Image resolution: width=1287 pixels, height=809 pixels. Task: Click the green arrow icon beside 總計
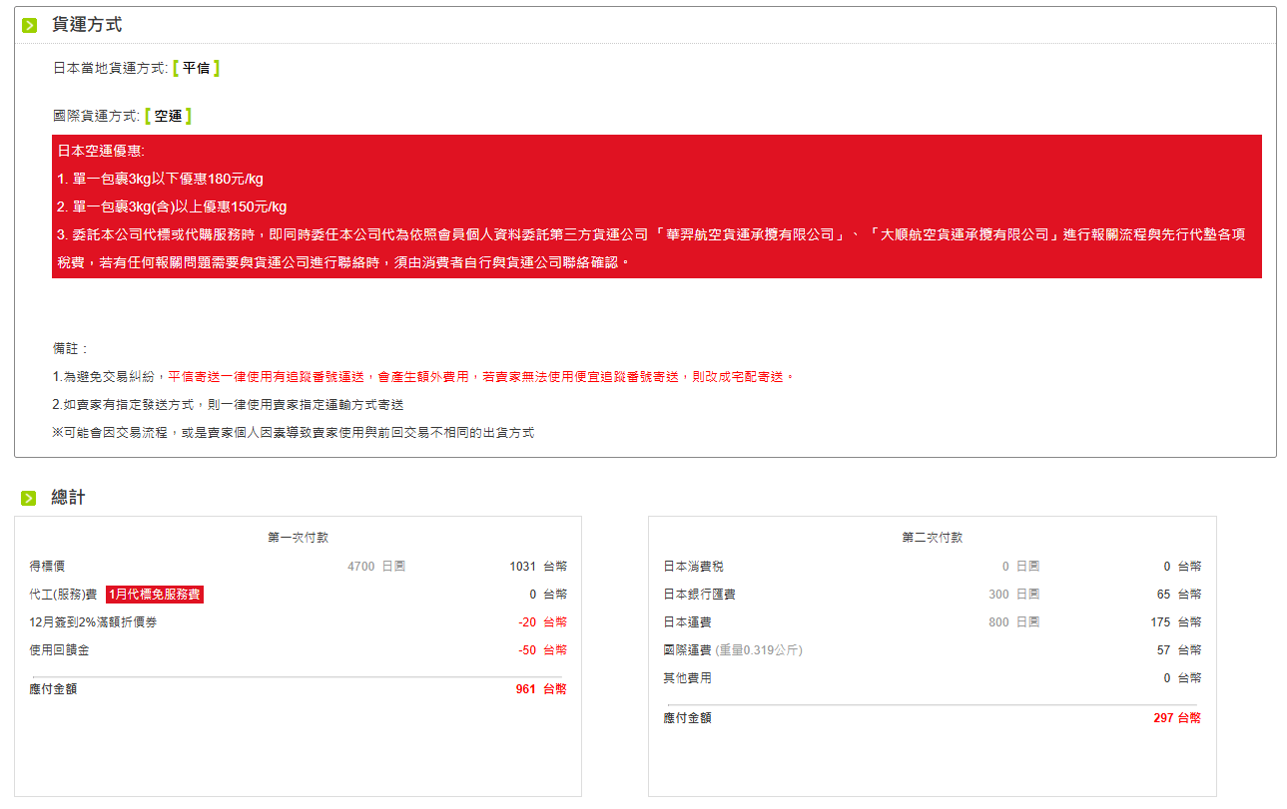point(29,497)
